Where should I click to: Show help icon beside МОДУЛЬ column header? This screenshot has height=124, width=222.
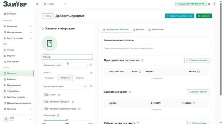198,72
